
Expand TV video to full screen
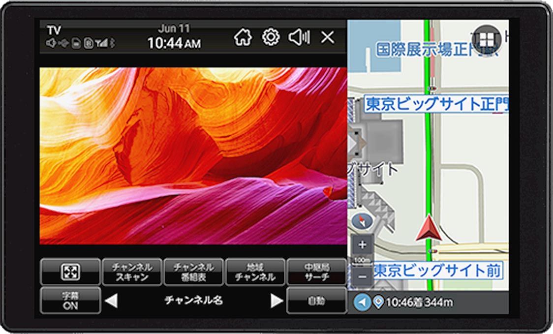(70, 272)
